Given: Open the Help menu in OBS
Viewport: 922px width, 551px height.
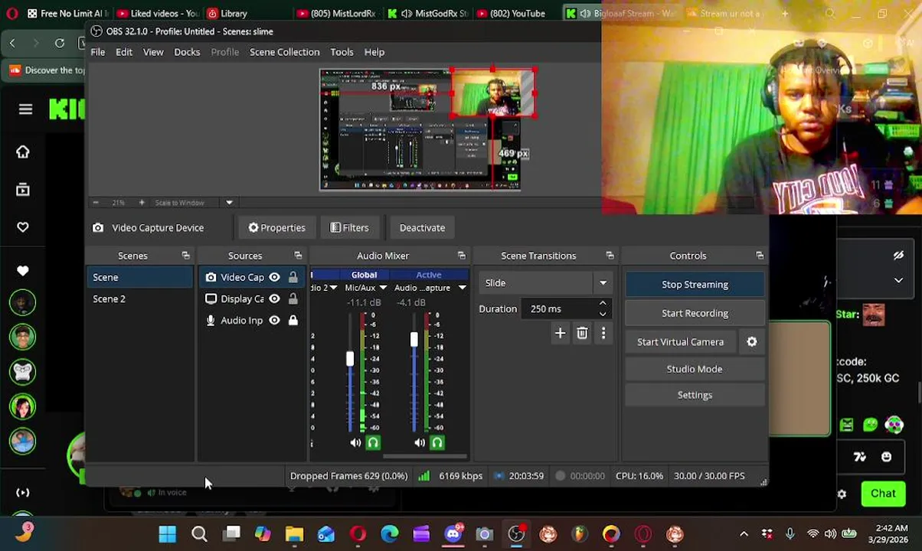Looking at the screenshot, I should tap(374, 52).
